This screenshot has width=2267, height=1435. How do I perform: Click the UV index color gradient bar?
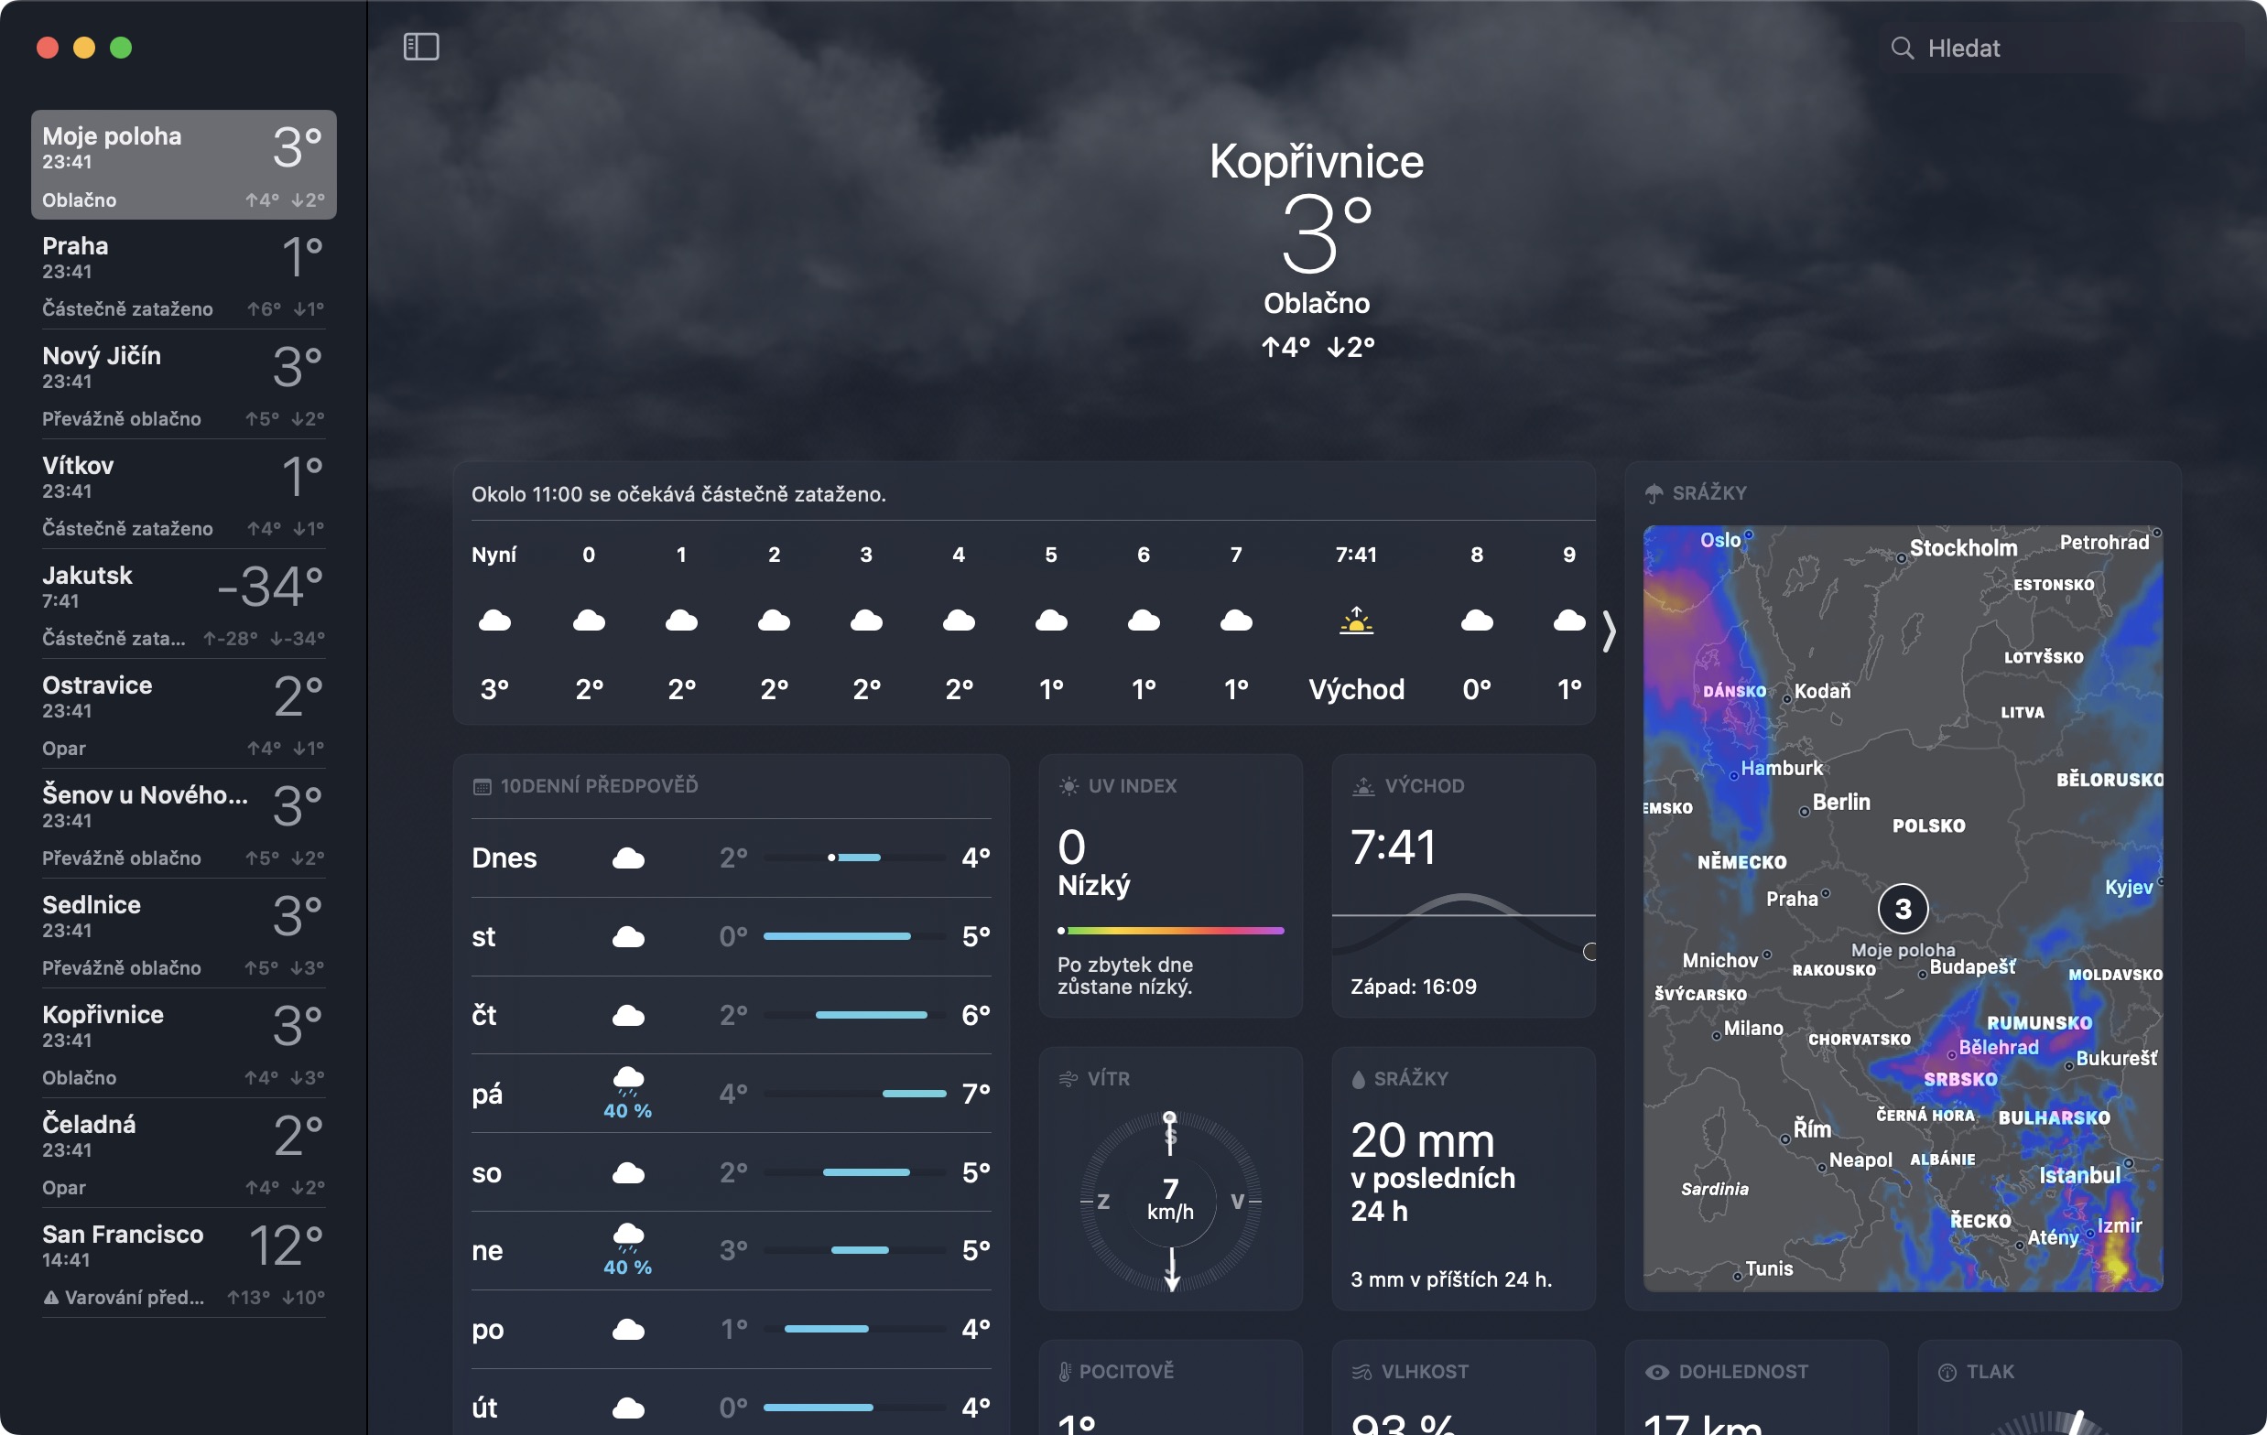coord(1170,931)
